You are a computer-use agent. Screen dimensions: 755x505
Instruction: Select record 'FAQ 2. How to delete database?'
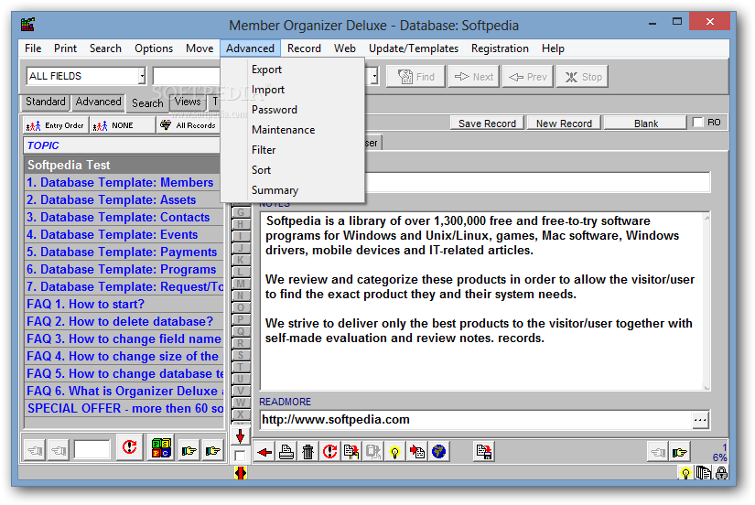click(124, 322)
